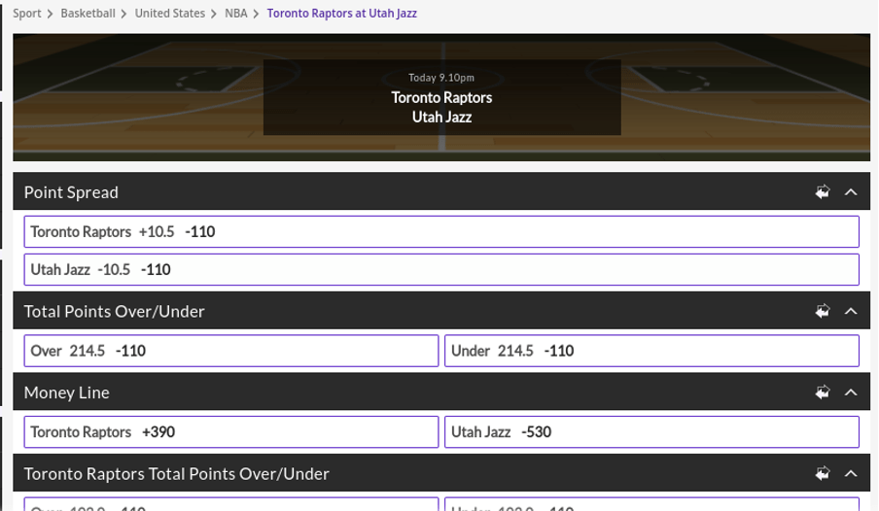Click the Point Spread header title
Viewport: 879px width, 511px height.
tap(71, 192)
